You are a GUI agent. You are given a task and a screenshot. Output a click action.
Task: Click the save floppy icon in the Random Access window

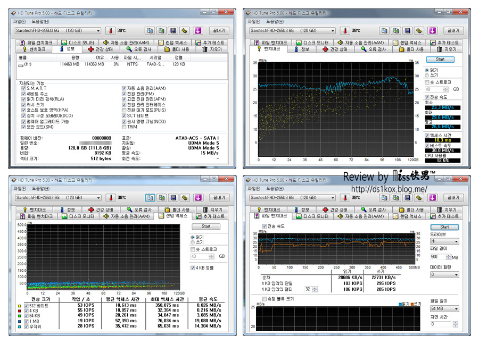point(173,198)
